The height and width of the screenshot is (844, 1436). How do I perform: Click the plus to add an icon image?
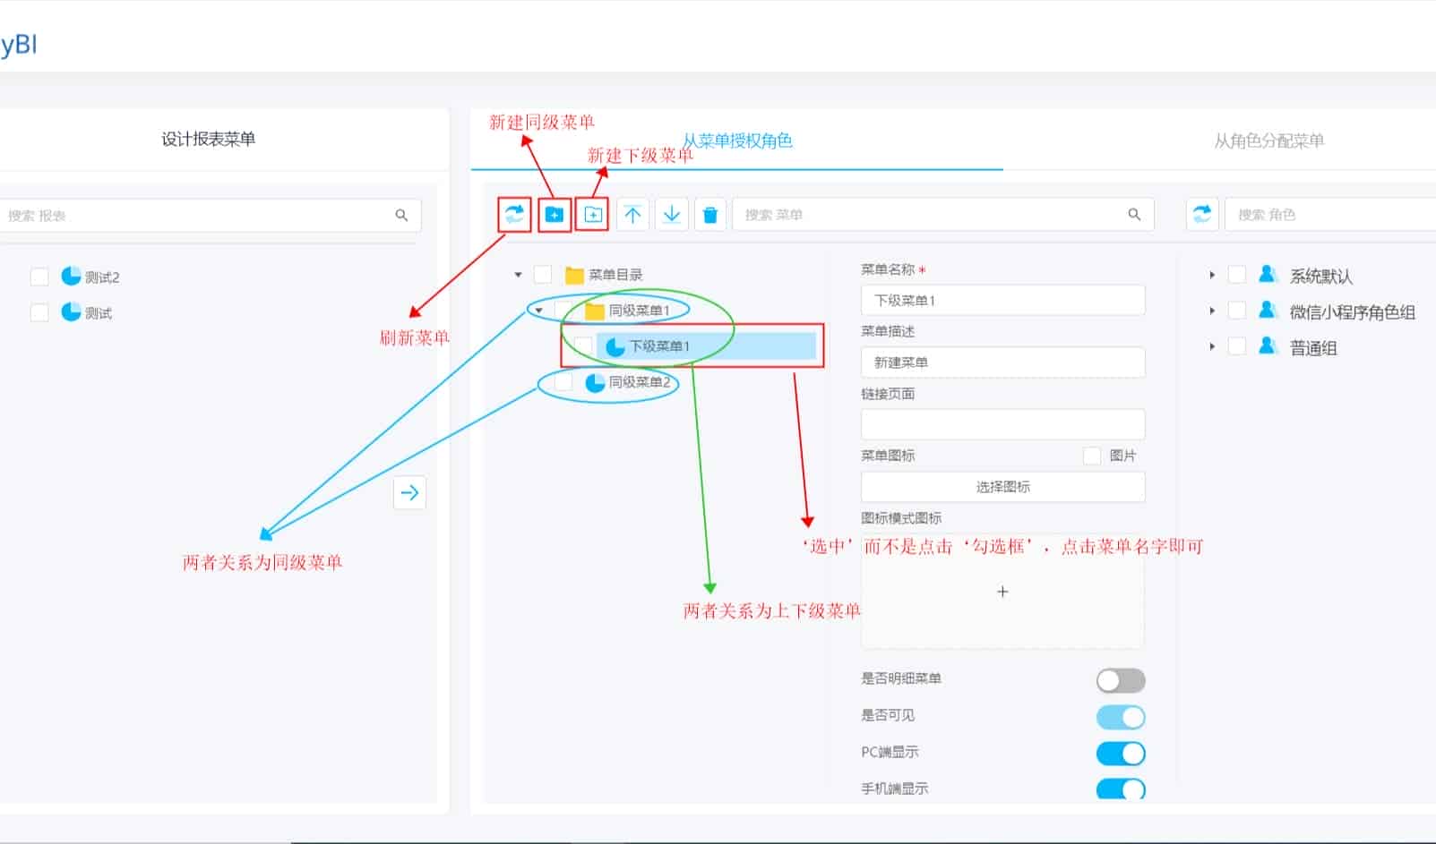click(1002, 592)
